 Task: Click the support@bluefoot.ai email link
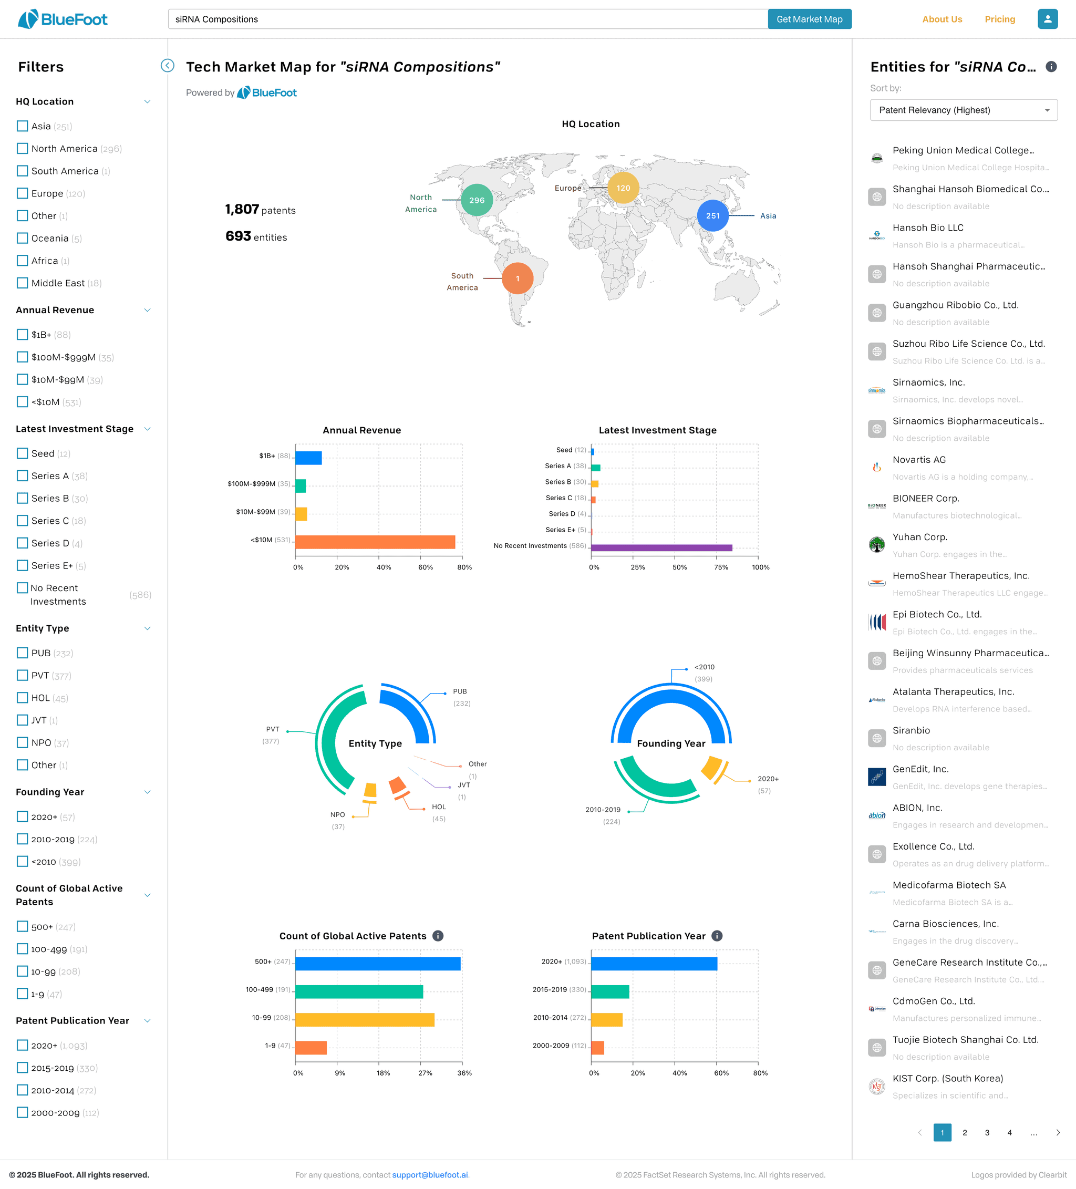click(x=429, y=1175)
